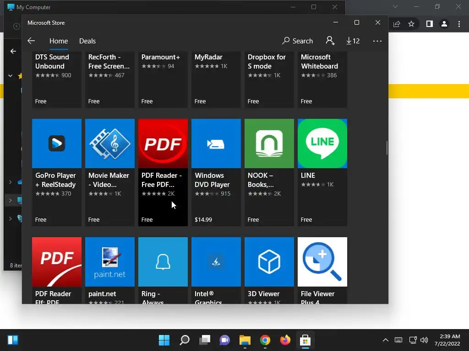Image resolution: width=469 pixels, height=351 pixels.
Task: Click the Store back arrow
Action: [31, 41]
